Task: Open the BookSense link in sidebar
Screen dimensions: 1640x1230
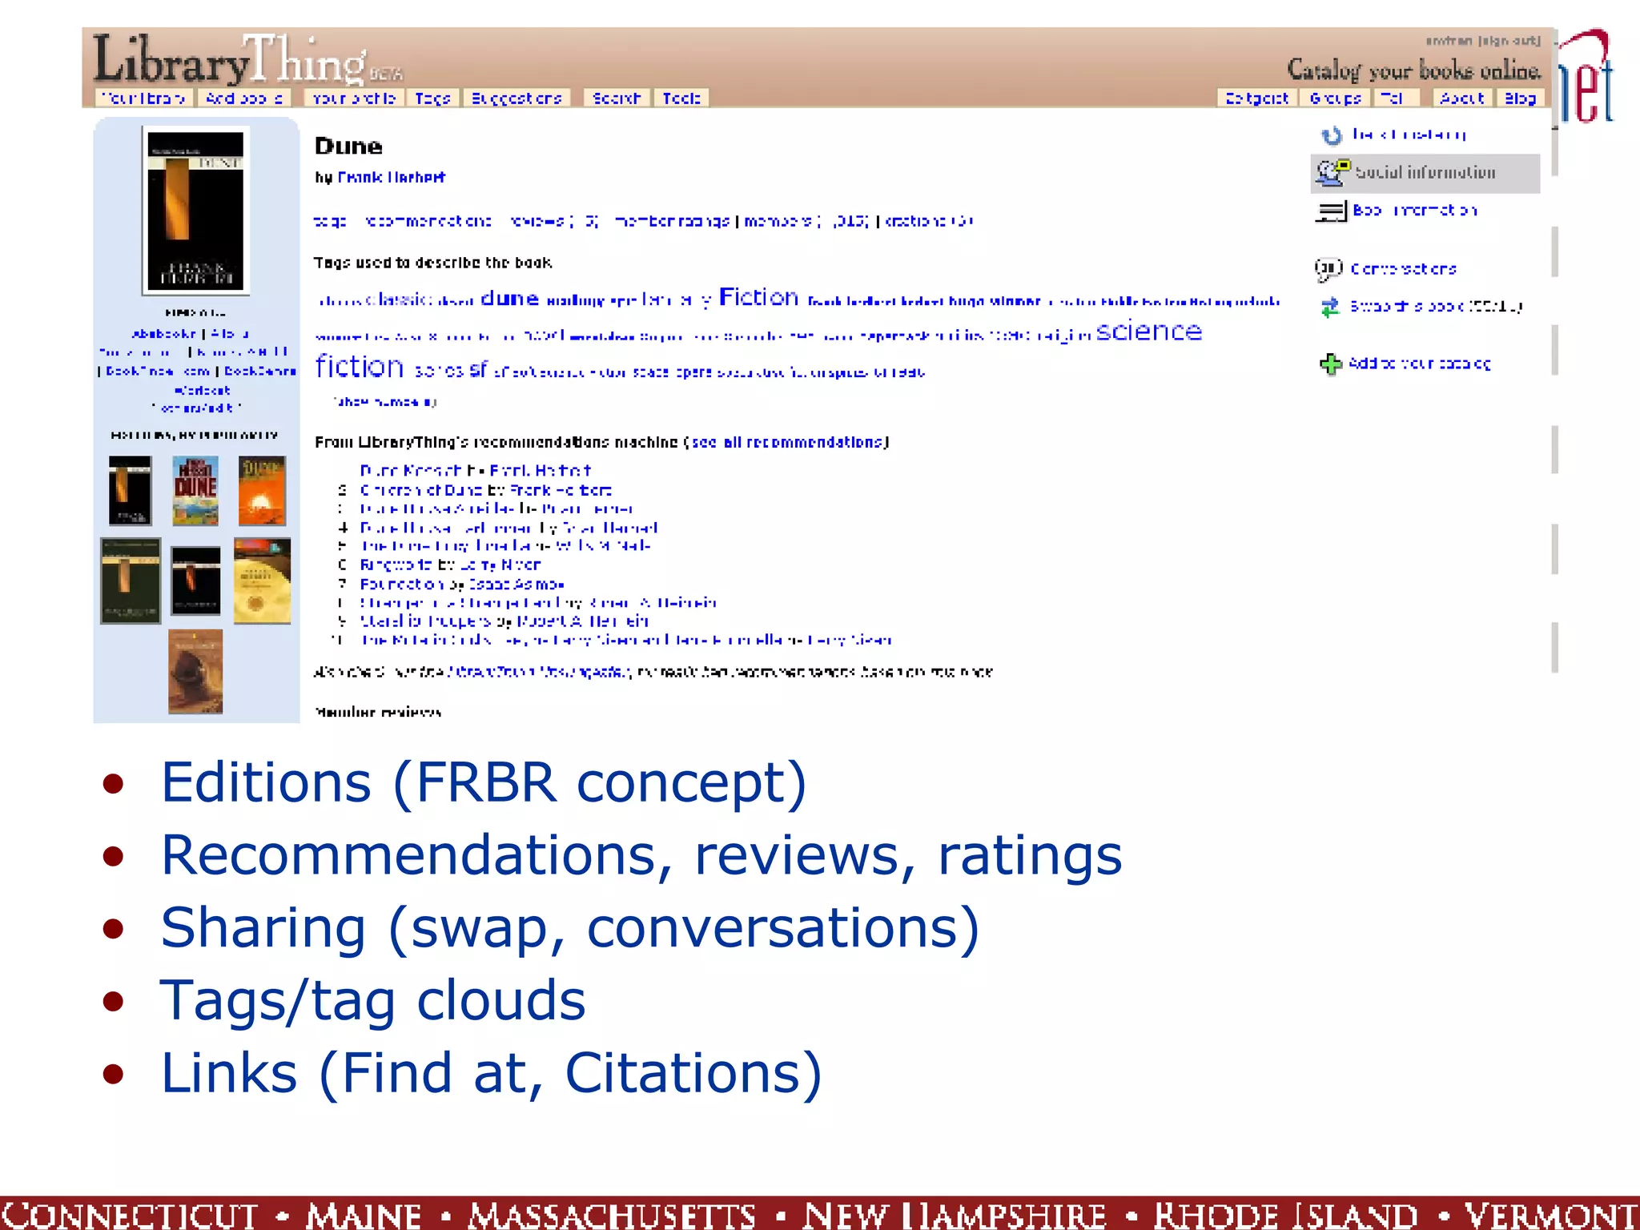Action: coord(260,372)
